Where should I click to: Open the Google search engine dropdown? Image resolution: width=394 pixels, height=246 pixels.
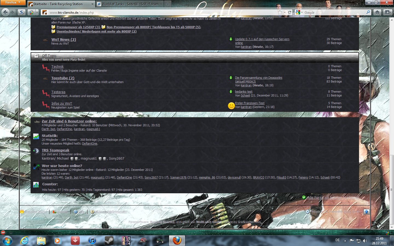299,12
